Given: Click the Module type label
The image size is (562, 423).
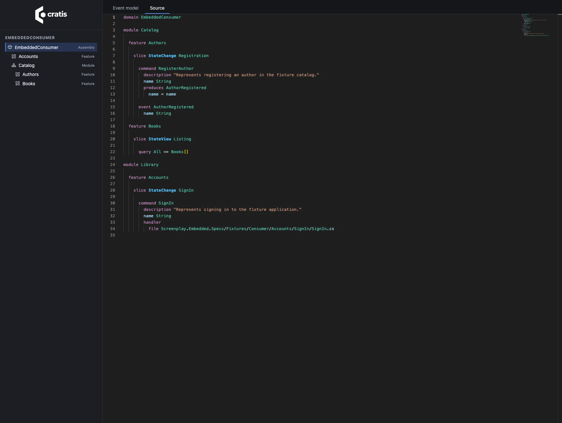Looking at the screenshot, I should click(88, 65).
